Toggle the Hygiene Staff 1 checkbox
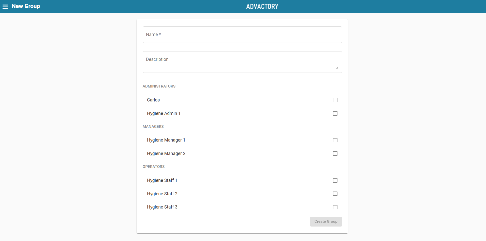Viewport: 486px width, 241px height. pyautogui.click(x=335, y=180)
